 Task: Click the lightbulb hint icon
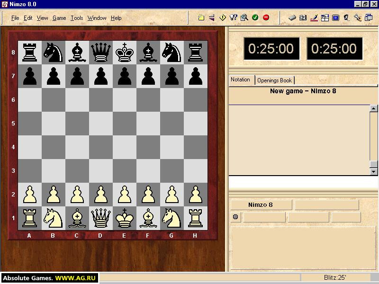[233, 18]
